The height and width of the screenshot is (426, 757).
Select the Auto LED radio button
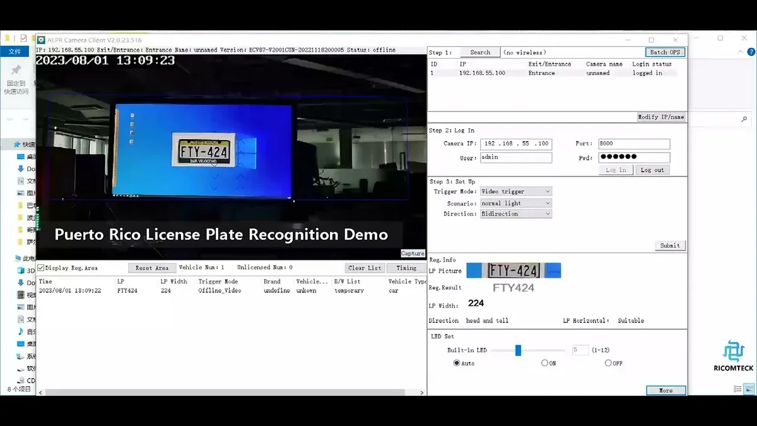(x=457, y=363)
